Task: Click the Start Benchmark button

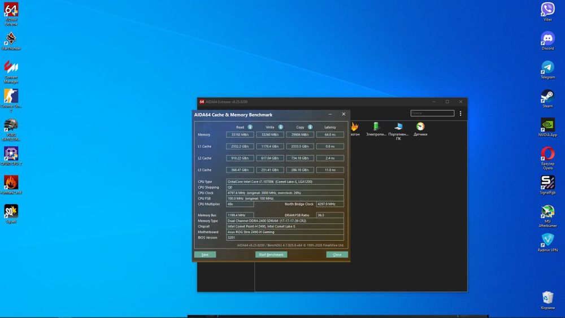Action: click(x=271, y=255)
